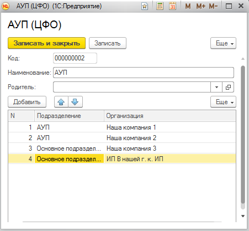Move the selected row down with the blue arrow
Image resolution: width=249 pixels, height=231 pixels.
75,102
